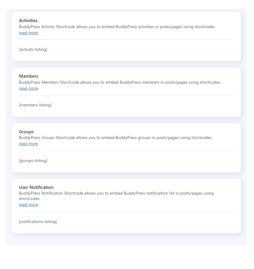Select the [notifications-listing] shortcode text
This screenshot has width=254, height=269.
pyautogui.click(x=38, y=221)
